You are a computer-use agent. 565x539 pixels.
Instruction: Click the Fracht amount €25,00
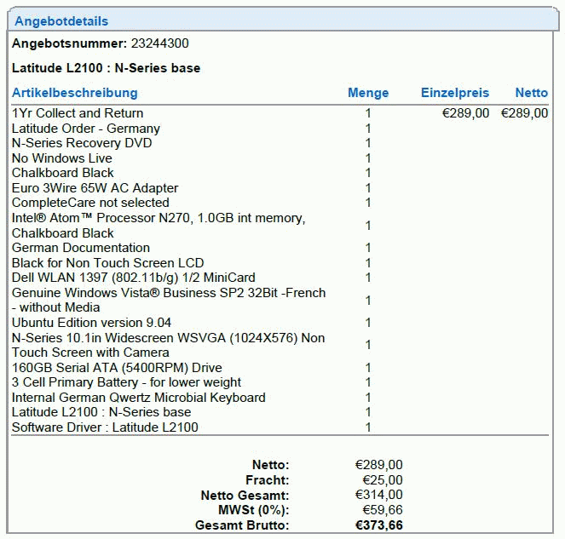click(383, 480)
